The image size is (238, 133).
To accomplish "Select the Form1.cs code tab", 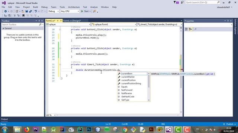I will [x=51, y=21].
